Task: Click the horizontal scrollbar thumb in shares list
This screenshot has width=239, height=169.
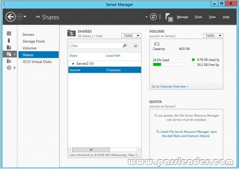Action: [x=91, y=150]
